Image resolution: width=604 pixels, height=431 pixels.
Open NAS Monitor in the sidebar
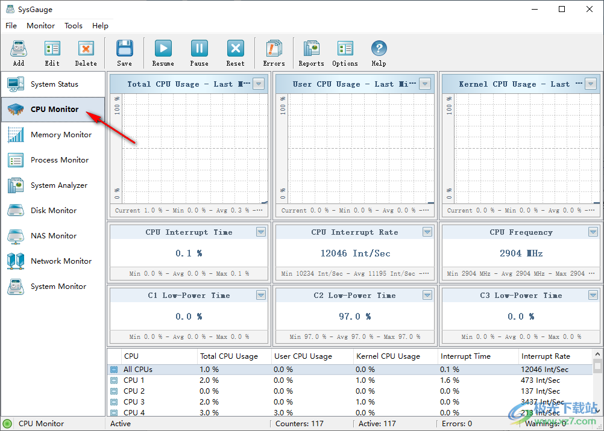click(53, 236)
